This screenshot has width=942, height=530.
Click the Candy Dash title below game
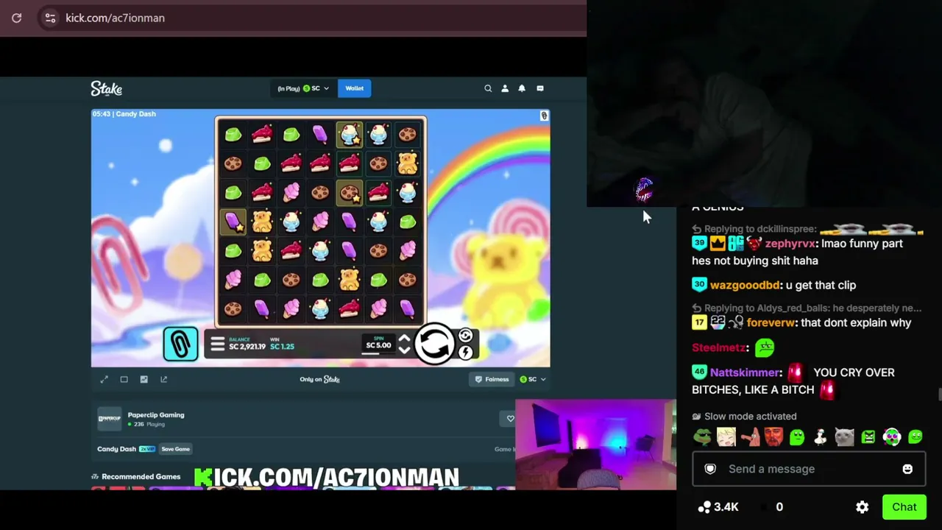tap(116, 449)
